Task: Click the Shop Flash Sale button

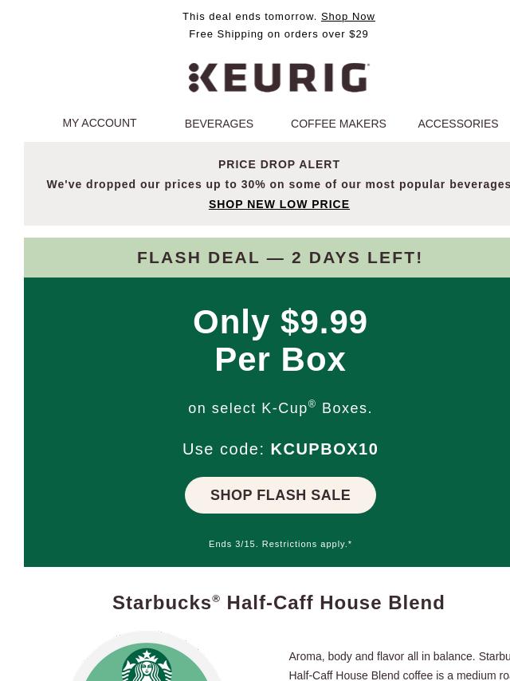Action: (x=280, y=495)
